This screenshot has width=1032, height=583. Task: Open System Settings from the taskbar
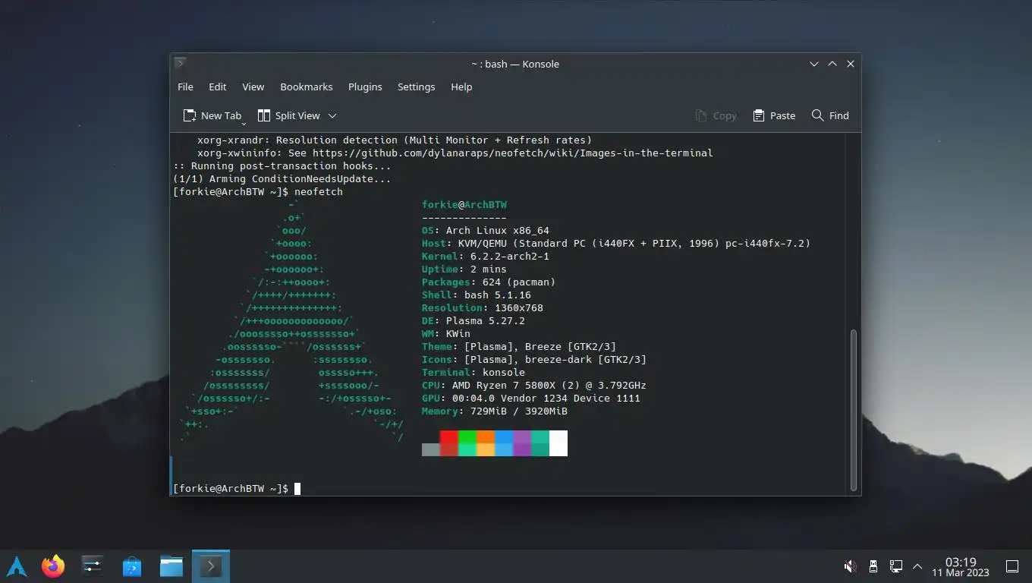(92, 566)
